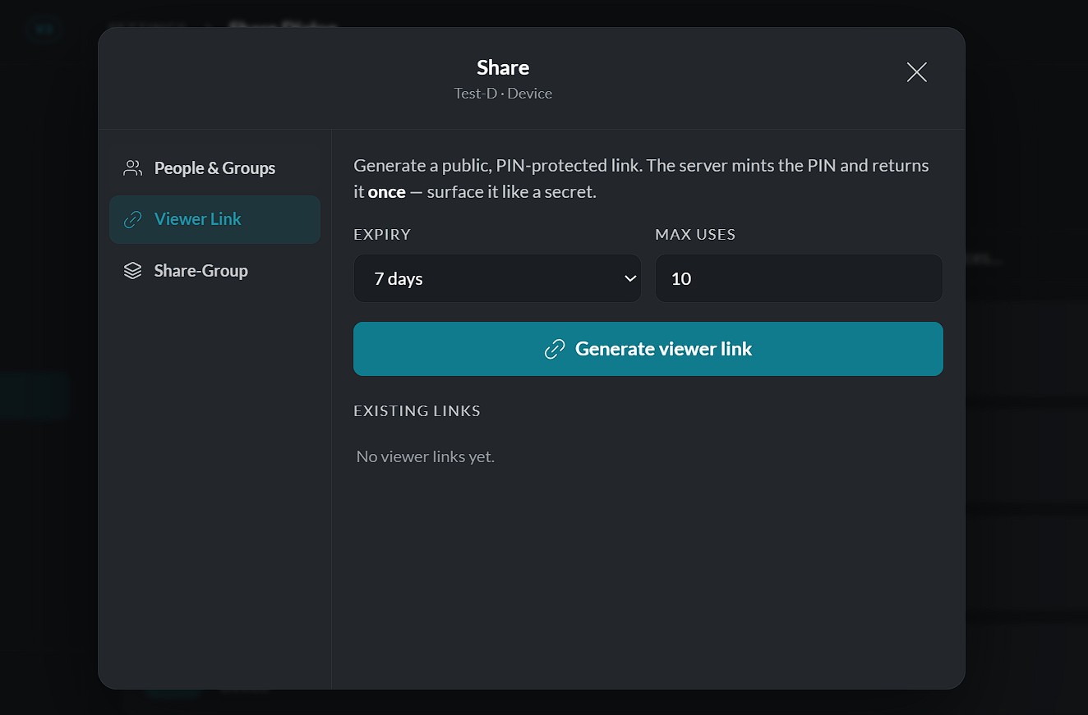This screenshot has height=715, width=1088.
Task: Open the Expiry dropdown showing 7 days
Action: [x=497, y=278]
